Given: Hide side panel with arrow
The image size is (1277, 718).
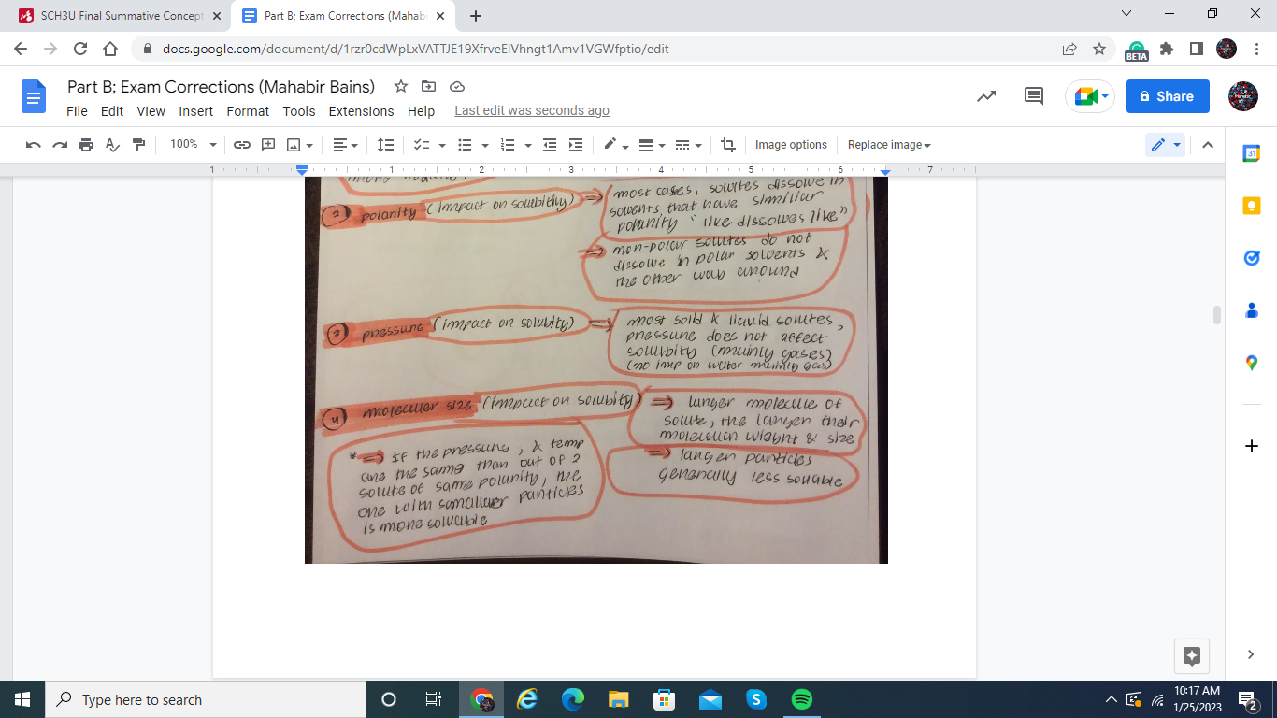Looking at the screenshot, I should point(1252,654).
